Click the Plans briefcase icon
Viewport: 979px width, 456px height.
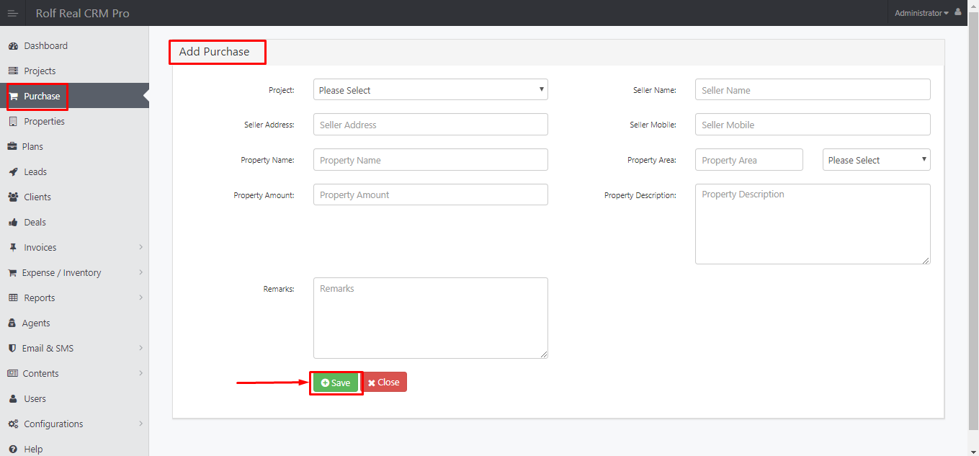pyautogui.click(x=12, y=147)
